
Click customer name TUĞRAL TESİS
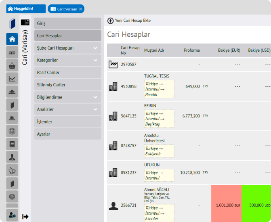tap(157, 76)
